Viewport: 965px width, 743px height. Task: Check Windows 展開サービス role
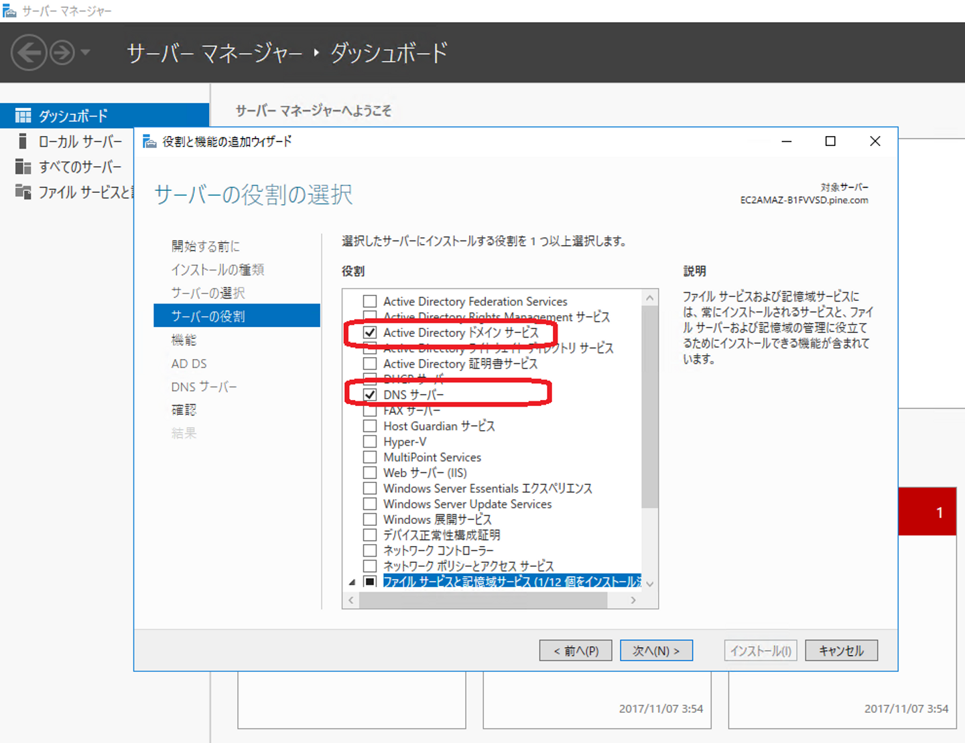370,519
